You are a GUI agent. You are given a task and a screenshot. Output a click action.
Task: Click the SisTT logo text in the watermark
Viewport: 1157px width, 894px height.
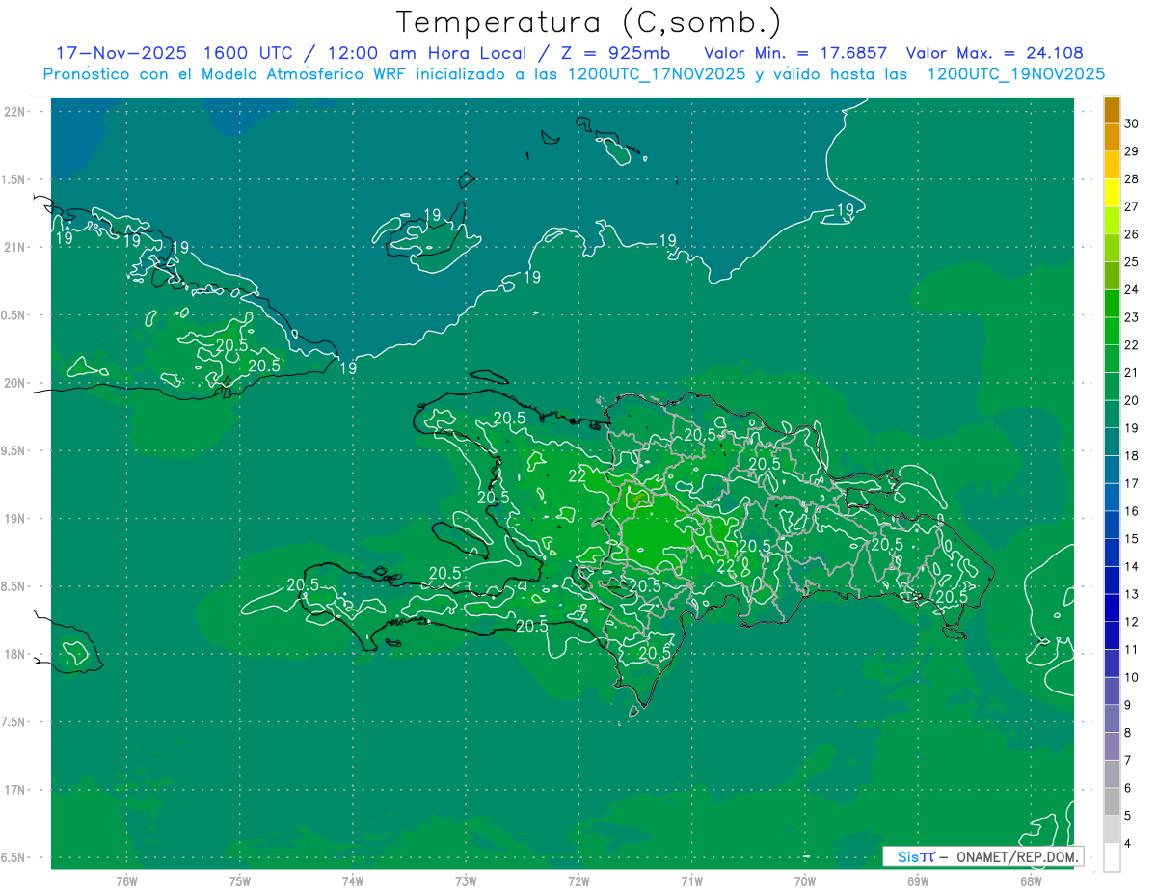point(915,856)
